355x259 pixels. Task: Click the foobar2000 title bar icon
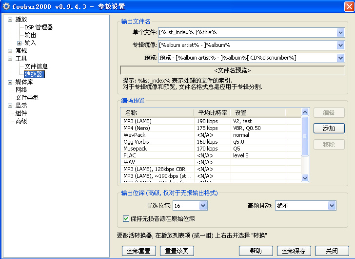pyautogui.click(x=6, y=6)
